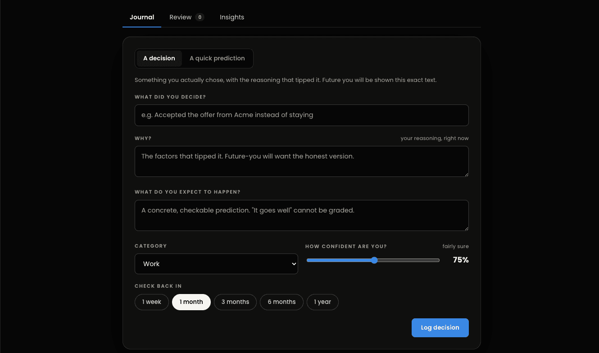
Task: Open the Review tab
Action: click(187, 17)
